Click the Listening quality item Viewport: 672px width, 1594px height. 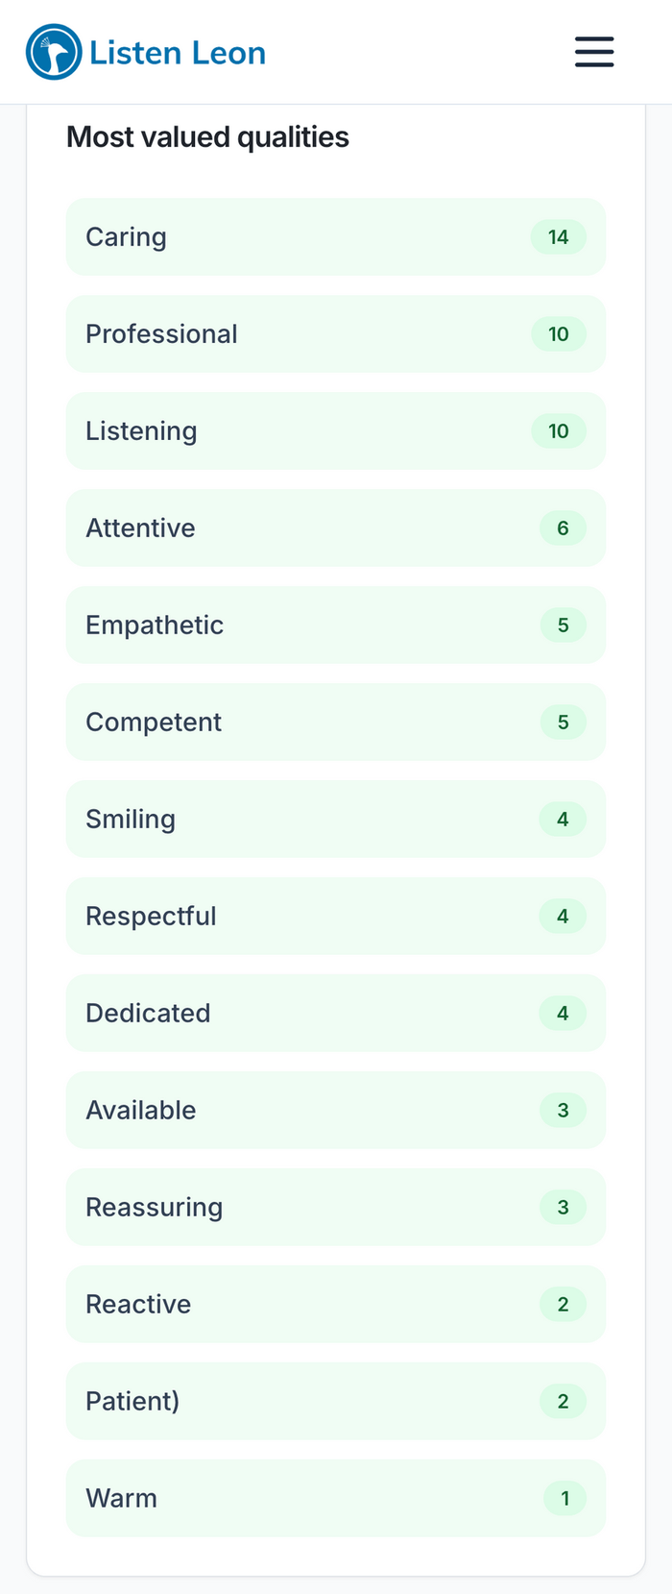tap(335, 431)
